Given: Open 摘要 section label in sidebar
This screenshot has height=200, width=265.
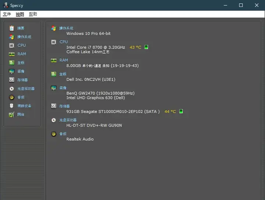Looking at the screenshot, I should pos(21,28).
